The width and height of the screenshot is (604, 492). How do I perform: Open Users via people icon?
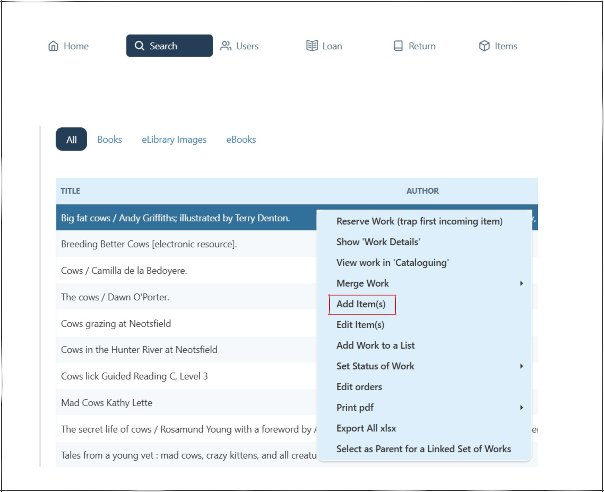coord(226,46)
